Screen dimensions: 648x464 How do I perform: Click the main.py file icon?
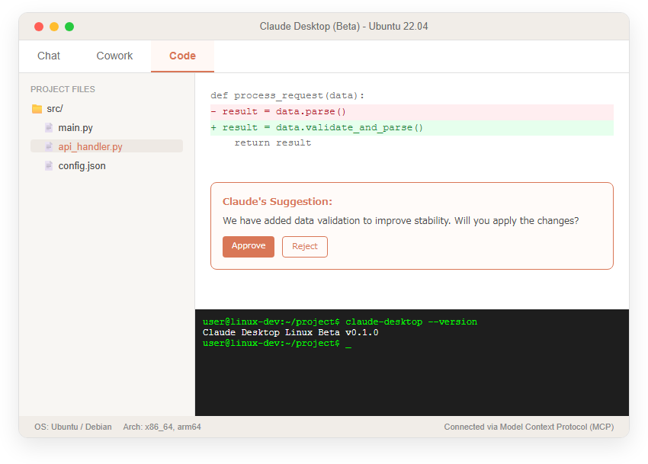49,128
